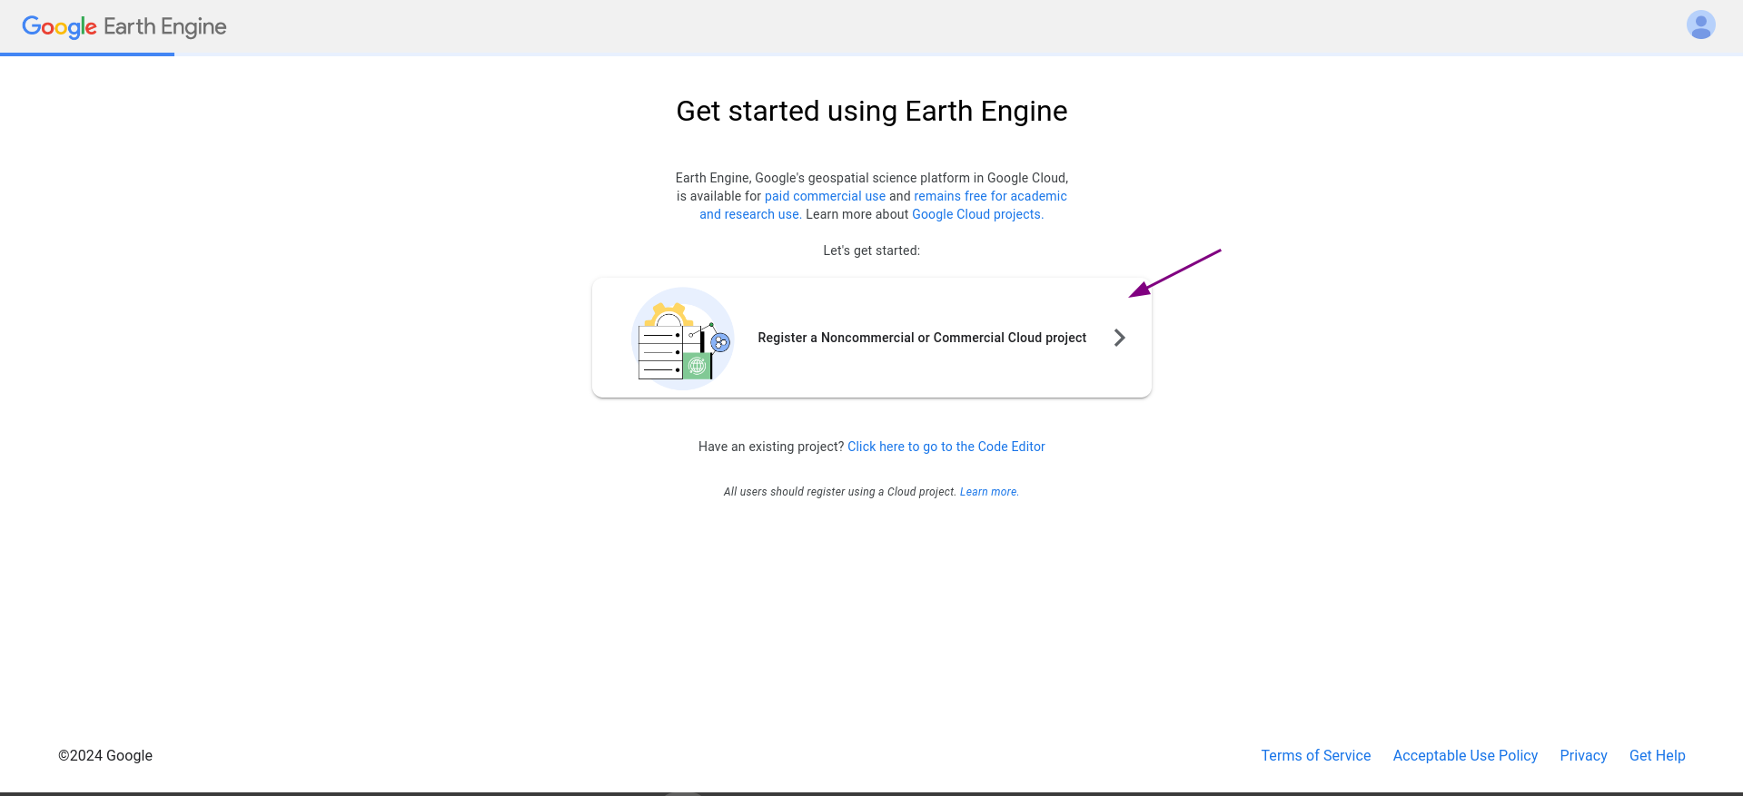1743x796 pixels.
Task: Open the Acceptable Use Policy footer link
Action: pyautogui.click(x=1465, y=755)
